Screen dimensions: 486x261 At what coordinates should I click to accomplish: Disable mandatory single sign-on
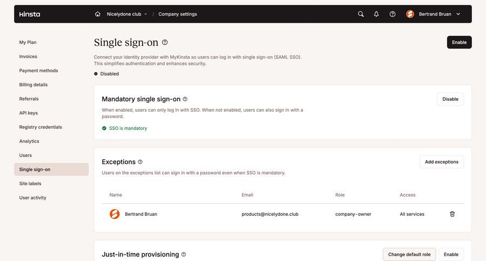click(x=450, y=99)
